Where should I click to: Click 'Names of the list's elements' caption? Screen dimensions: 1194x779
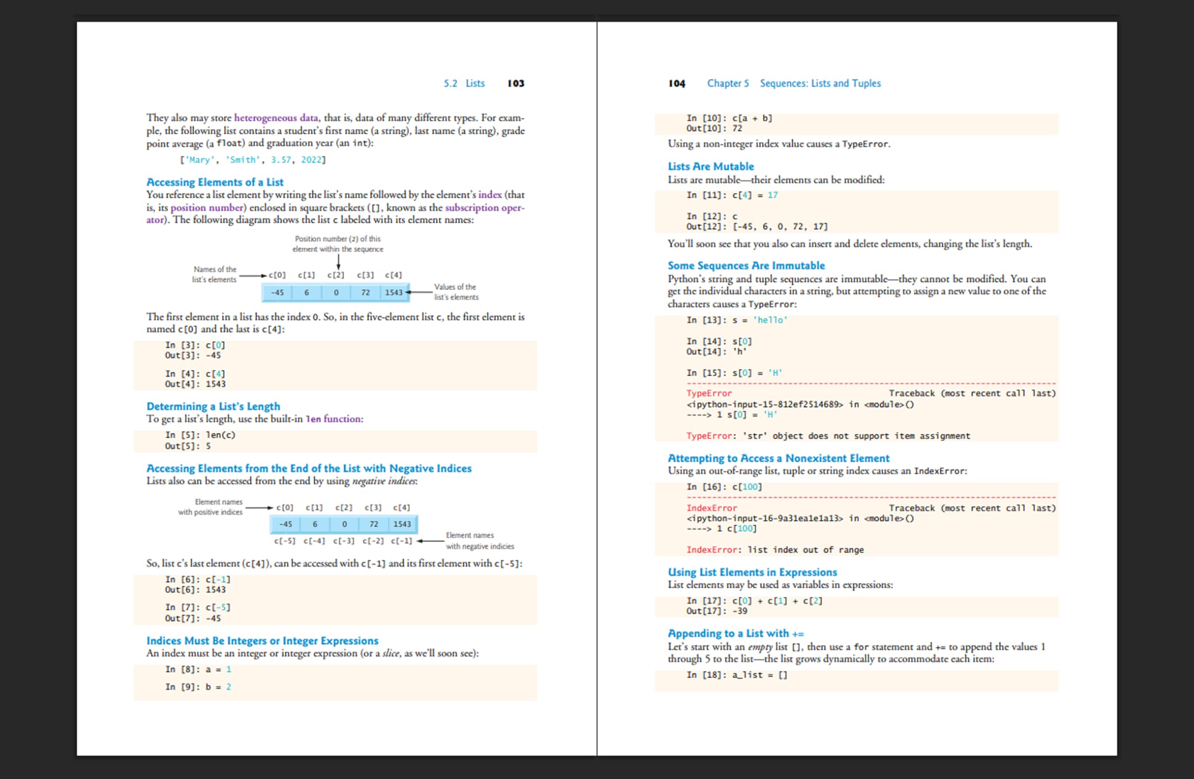tap(214, 274)
